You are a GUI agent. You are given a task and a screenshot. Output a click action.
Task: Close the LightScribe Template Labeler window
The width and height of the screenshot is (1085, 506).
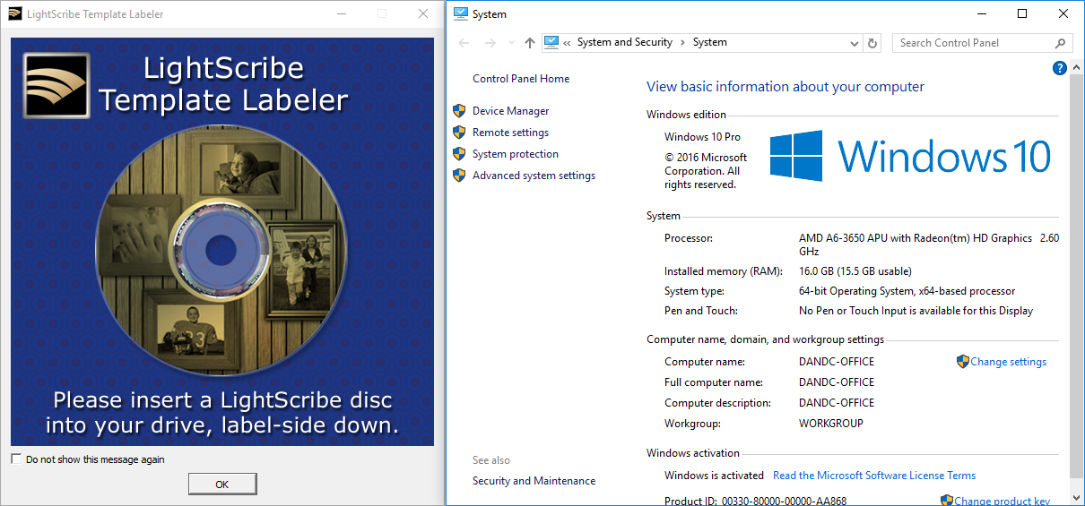(423, 13)
